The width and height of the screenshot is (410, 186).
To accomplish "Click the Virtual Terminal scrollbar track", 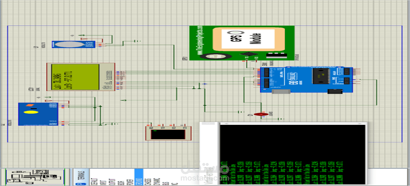I will click(293, 124).
